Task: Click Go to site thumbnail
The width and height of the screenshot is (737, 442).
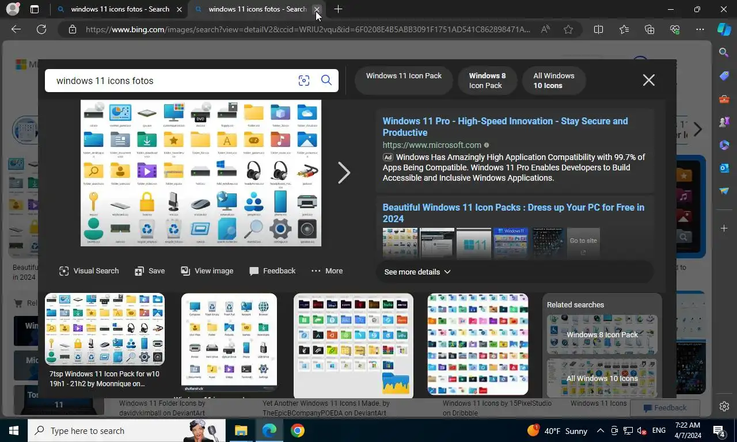Action: (x=583, y=243)
